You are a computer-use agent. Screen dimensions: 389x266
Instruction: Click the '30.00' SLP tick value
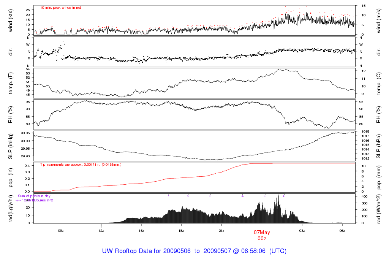pos(25,141)
